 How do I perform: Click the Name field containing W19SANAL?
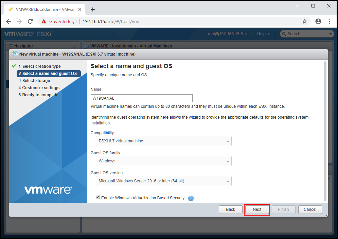[142, 98]
